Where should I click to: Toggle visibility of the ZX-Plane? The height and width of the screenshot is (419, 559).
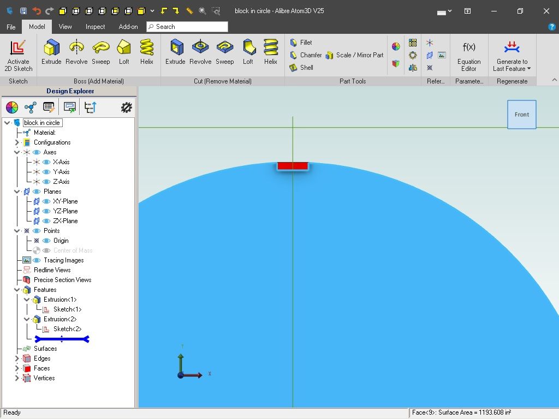tap(46, 222)
